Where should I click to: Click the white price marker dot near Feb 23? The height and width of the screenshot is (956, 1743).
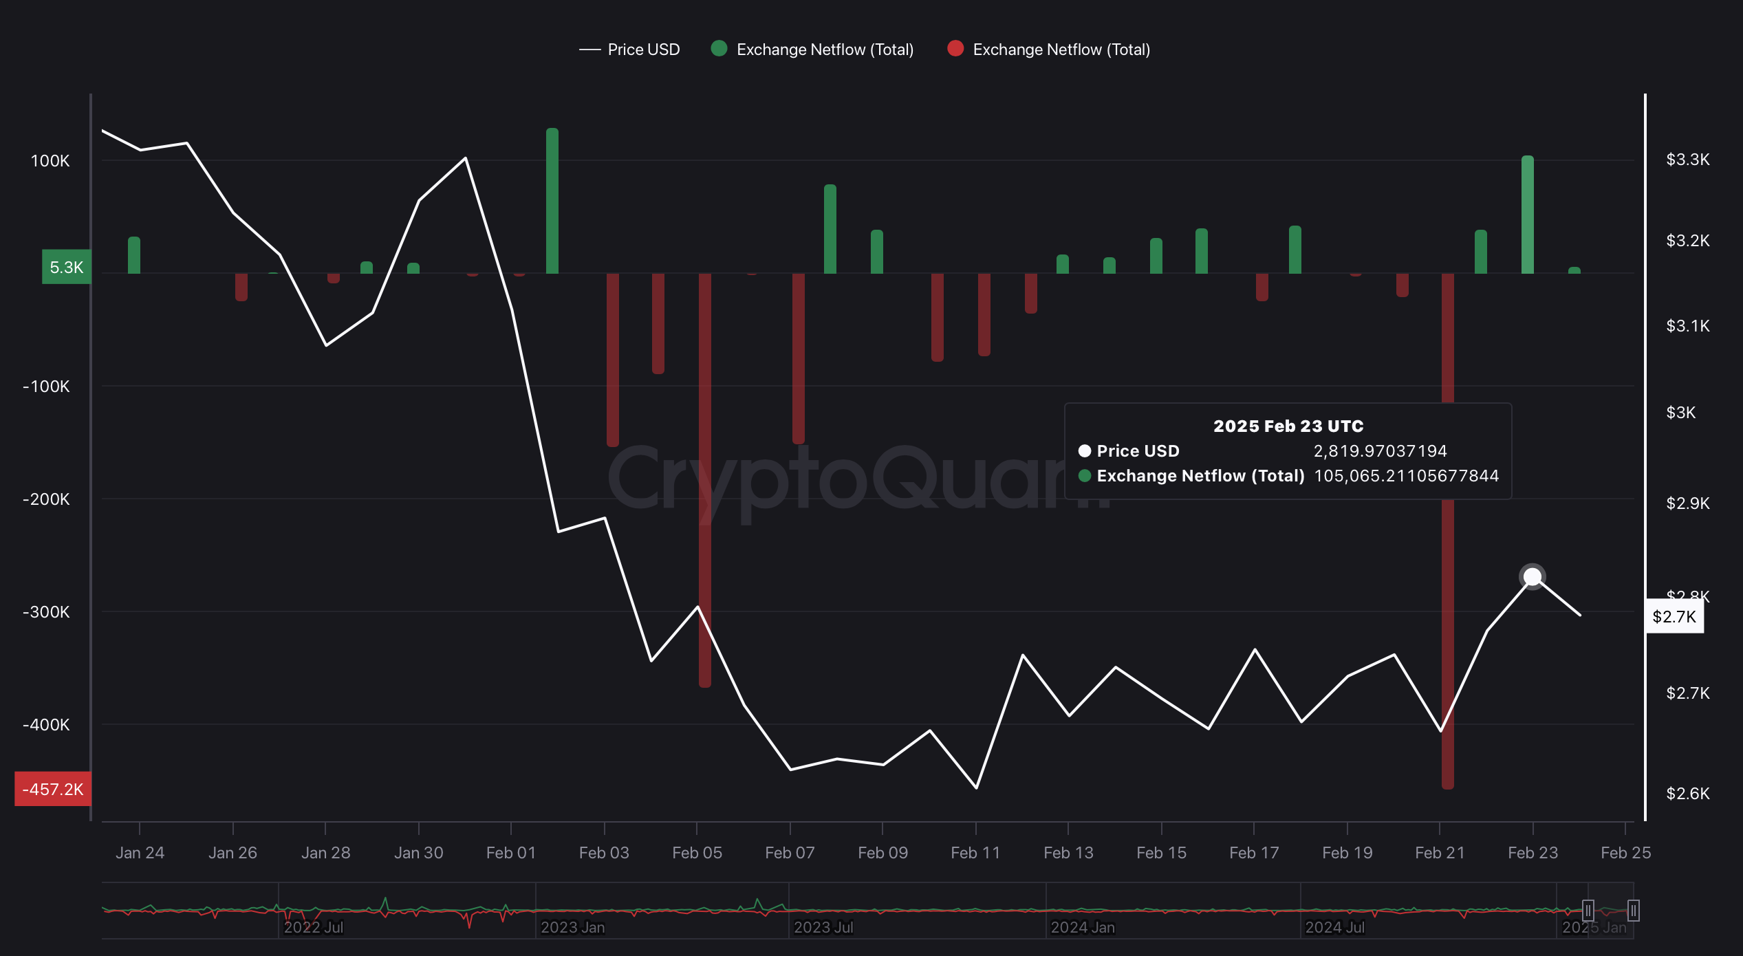tap(1532, 576)
